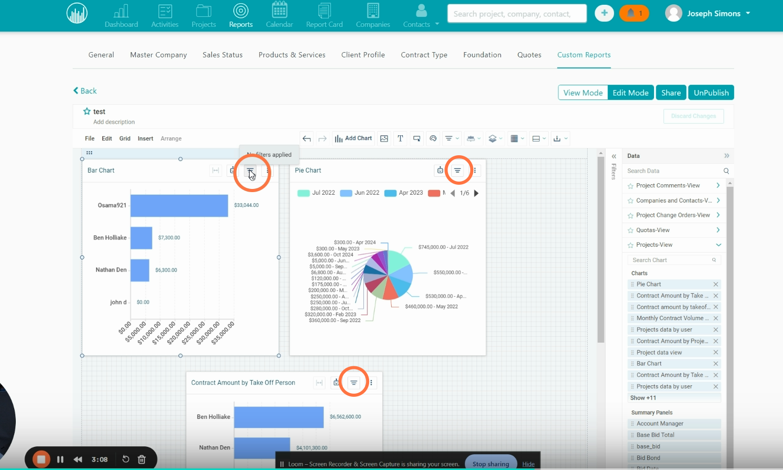783x470 pixels.
Task: Open the Report Card navigation icon
Action: coord(324,15)
